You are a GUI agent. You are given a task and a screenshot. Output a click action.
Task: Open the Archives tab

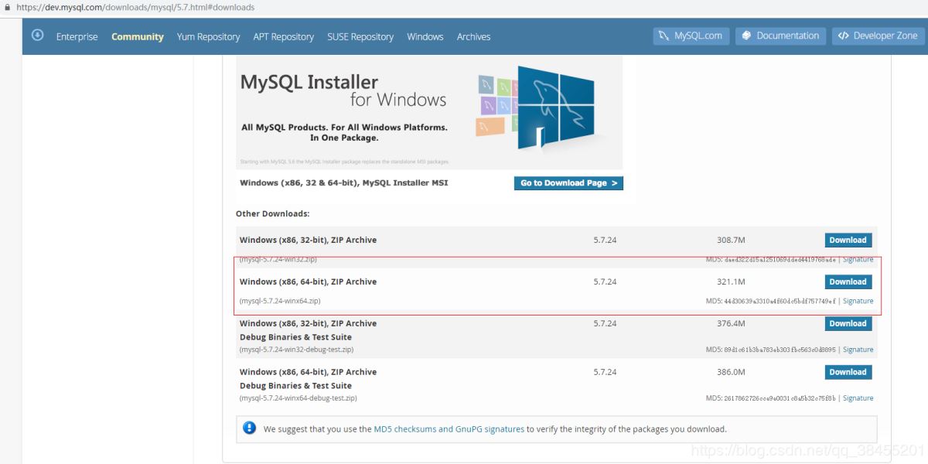coord(473,36)
